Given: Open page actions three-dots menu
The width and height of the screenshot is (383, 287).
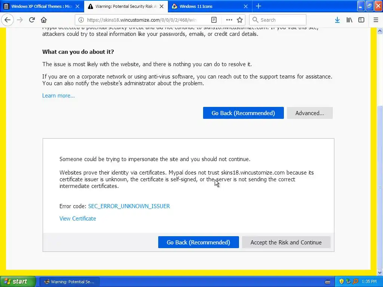Looking at the screenshot, I should (x=229, y=20).
